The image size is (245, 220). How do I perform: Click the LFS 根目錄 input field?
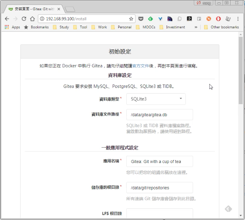(159, 213)
